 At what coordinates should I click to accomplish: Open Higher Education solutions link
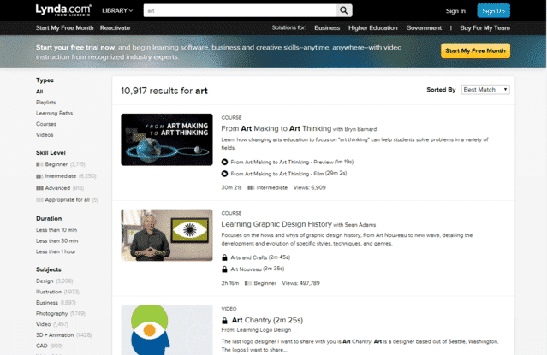[x=372, y=28]
